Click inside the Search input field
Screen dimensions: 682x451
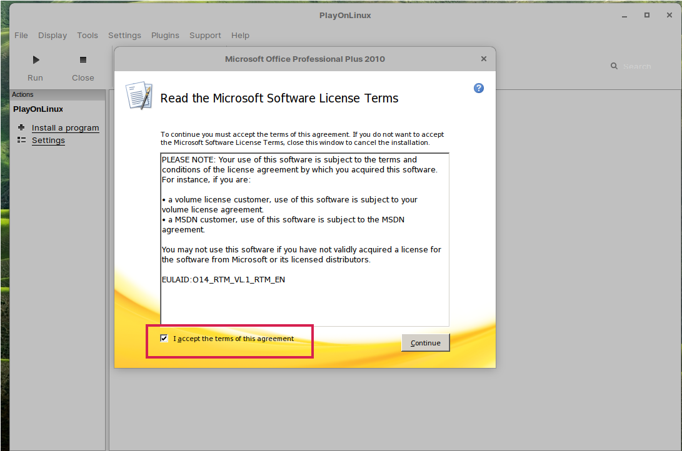637,66
